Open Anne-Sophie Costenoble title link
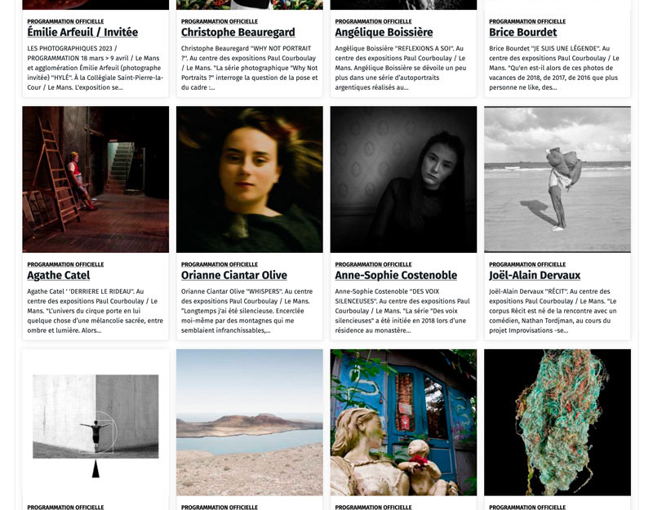653x510 pixels. (x=396, y=275)
